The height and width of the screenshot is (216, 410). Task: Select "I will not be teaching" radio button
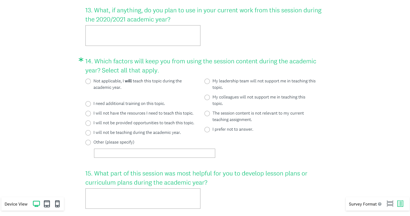pos(88,133)
